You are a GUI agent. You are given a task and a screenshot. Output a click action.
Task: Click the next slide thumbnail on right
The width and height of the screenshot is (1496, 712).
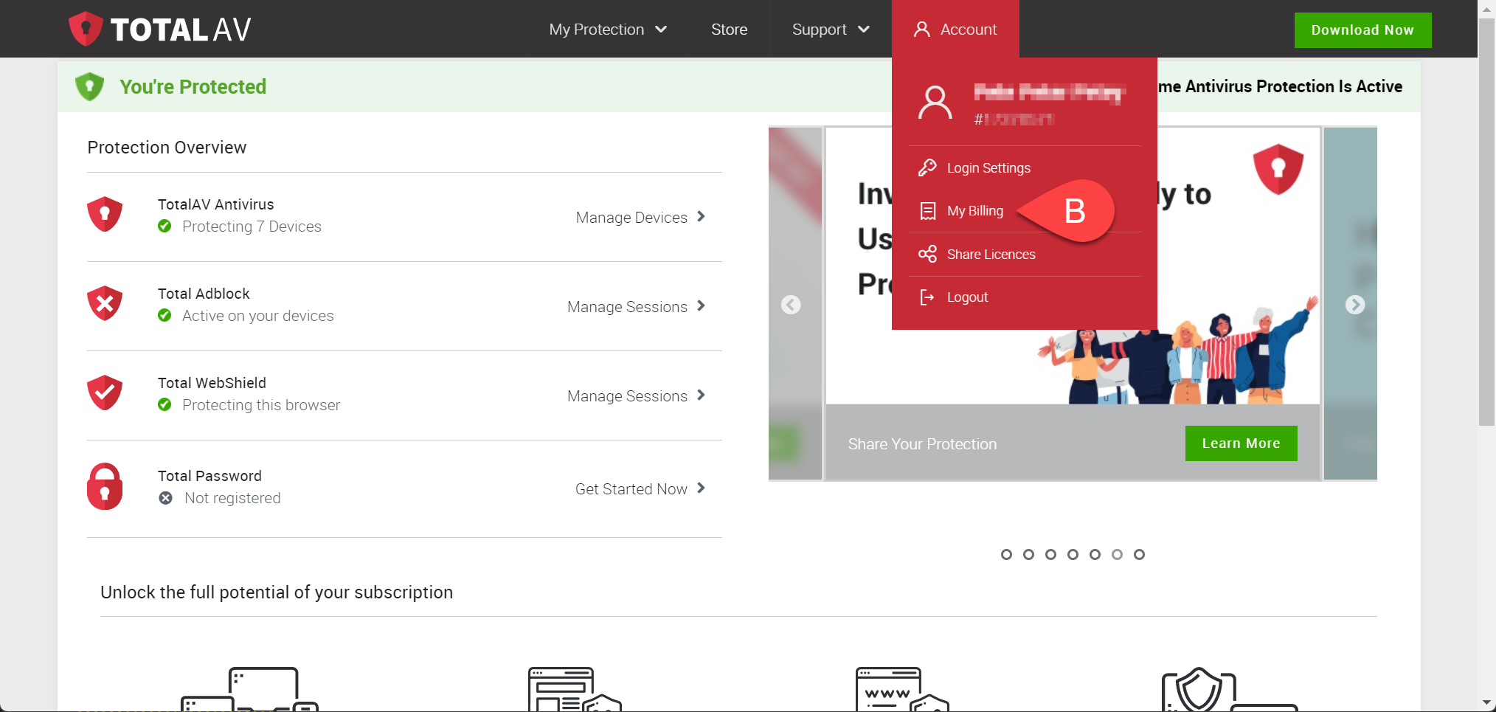pos(1350,304)
